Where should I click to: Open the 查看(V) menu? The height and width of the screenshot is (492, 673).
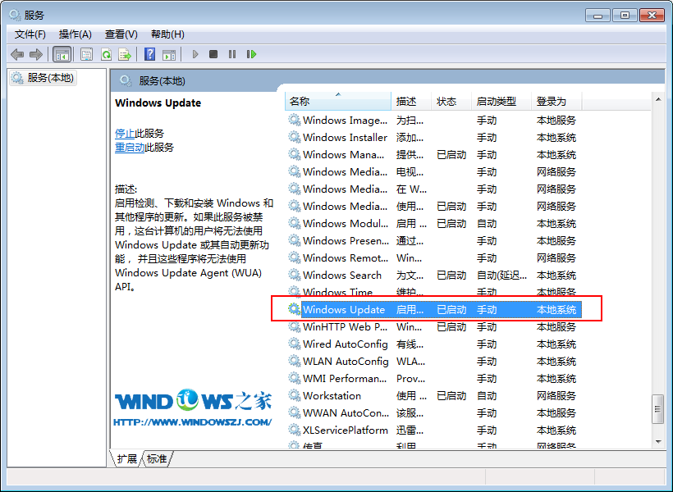point(121,34)
